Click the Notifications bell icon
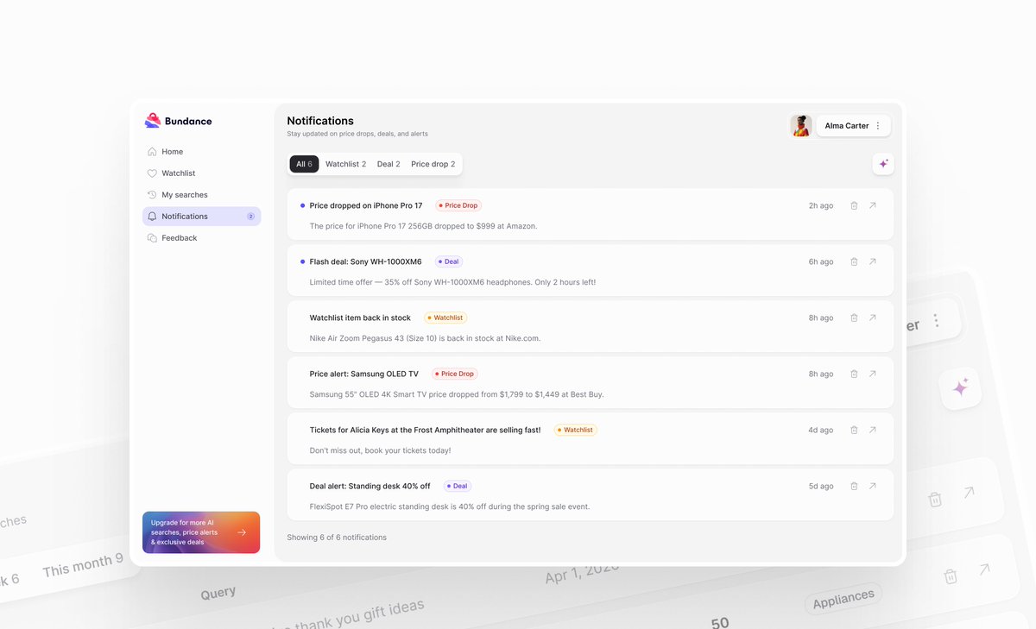 (152, 217)
